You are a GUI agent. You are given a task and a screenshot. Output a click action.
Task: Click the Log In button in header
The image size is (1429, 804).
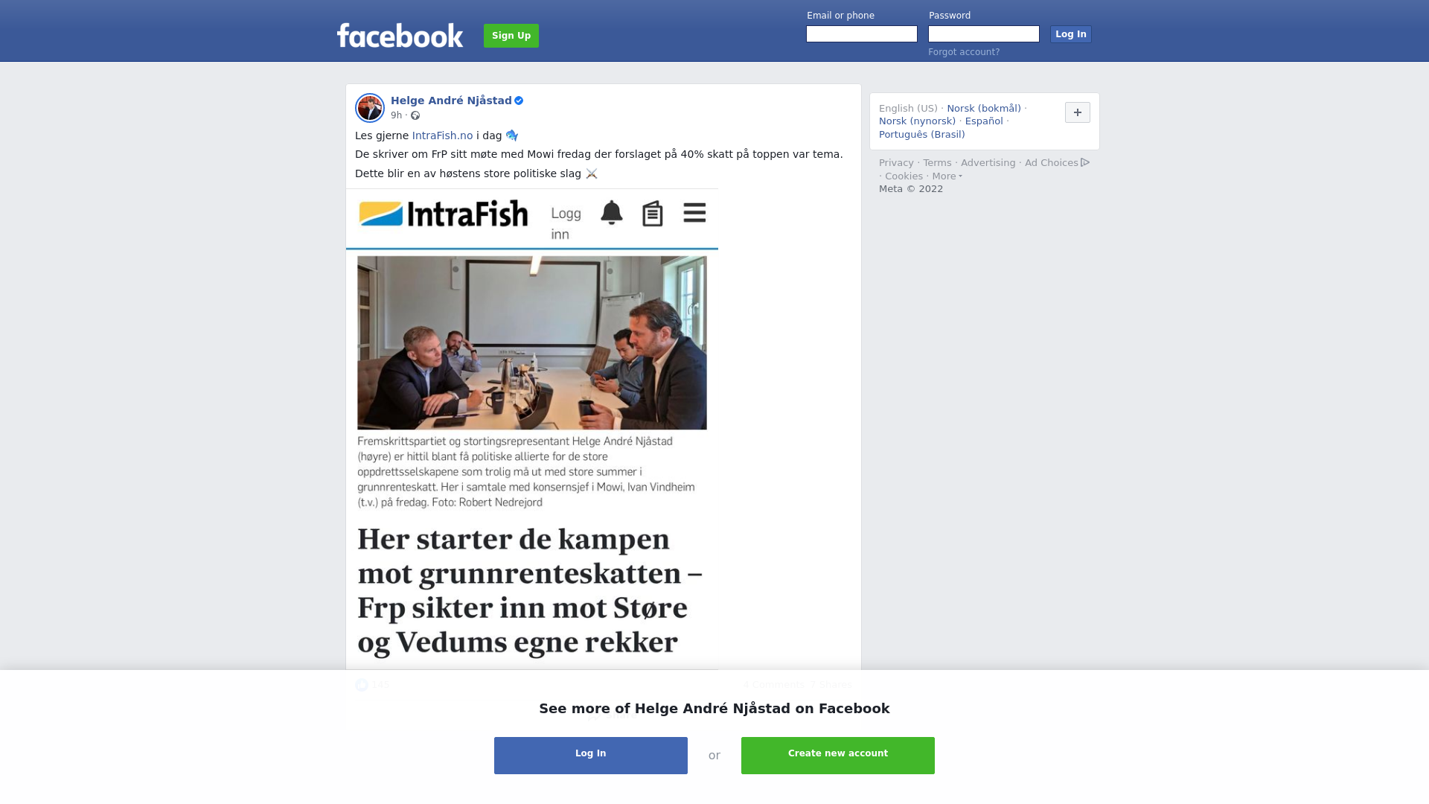click(1071, 34)
